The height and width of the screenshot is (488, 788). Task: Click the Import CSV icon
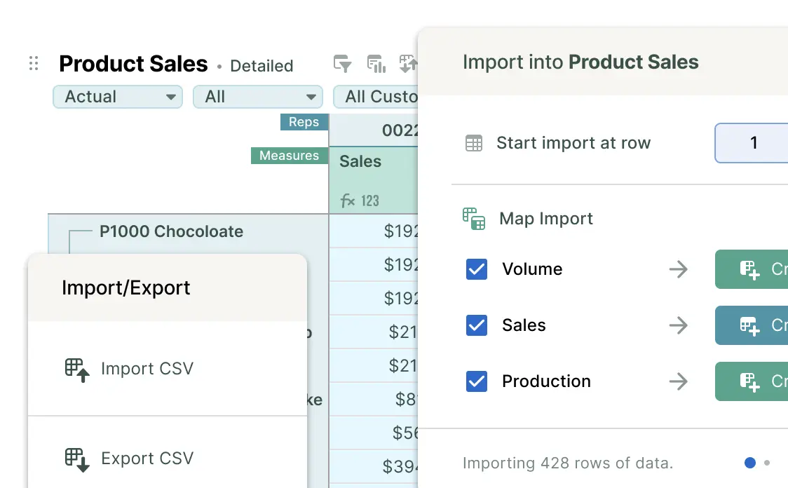77,370
